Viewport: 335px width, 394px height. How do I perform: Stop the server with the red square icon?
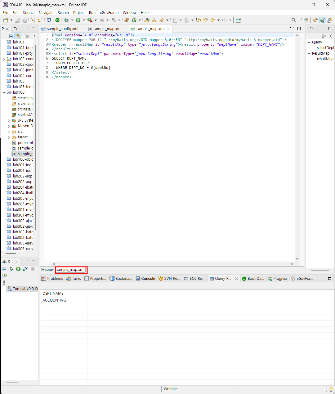click(x=33, y=269)
